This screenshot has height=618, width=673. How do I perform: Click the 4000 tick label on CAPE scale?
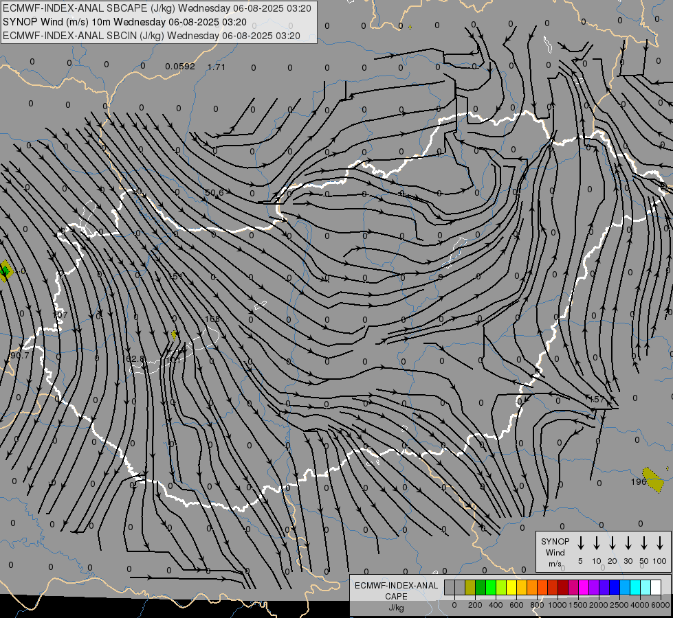click(x=640, y=605)
